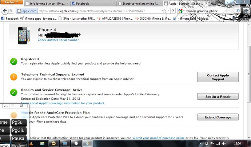Click the bookmark star in the URL bar

[164, 11]
